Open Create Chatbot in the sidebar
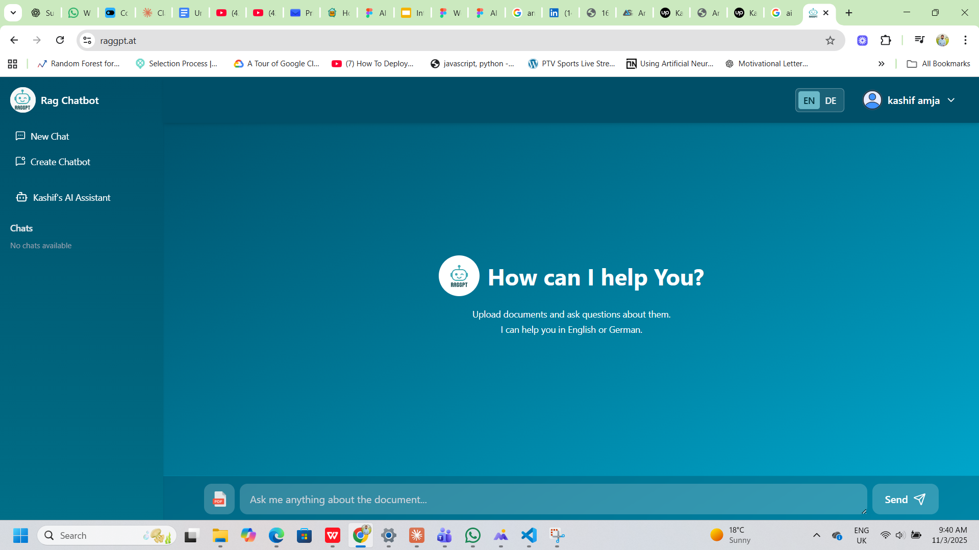979x550 pixels. (x=60, y=162)
